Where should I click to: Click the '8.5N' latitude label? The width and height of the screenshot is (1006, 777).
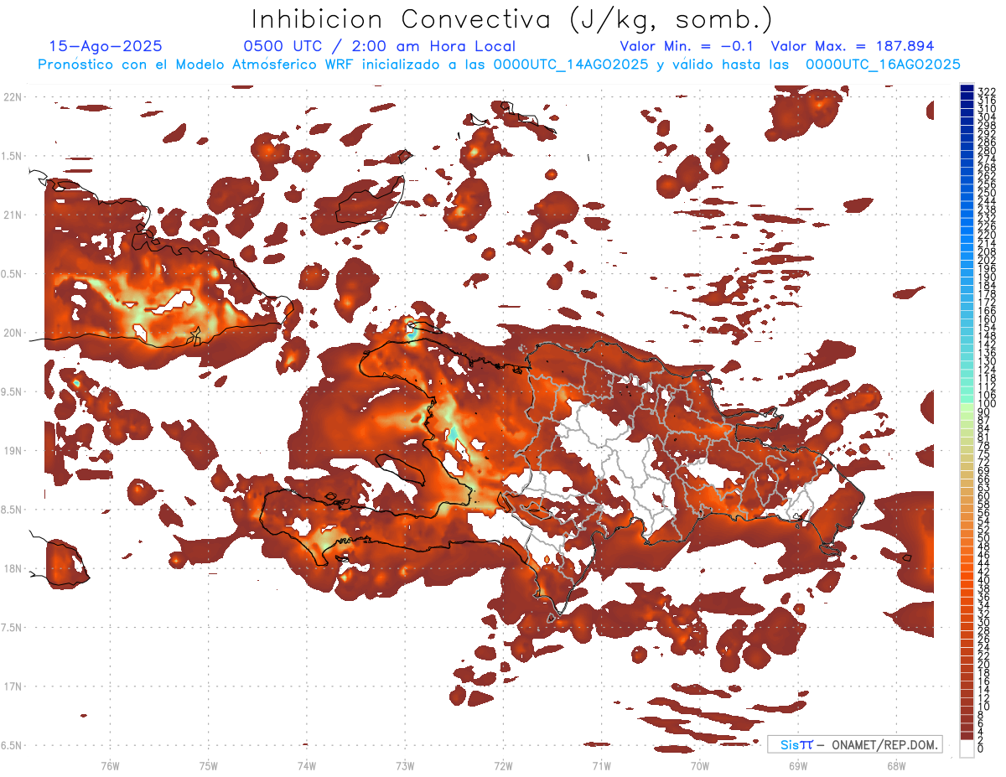pyautogui.click(x=13, y=510)
